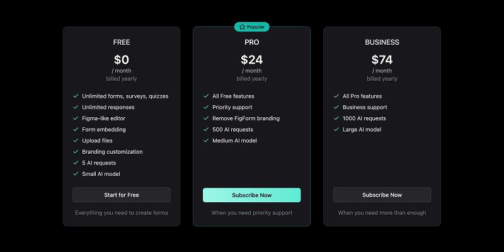Viewport: 504px width, 252px height.
Task: Click checkmark beside Unlimited forms, surveys, quizzes
Action: tap(76, 96)
